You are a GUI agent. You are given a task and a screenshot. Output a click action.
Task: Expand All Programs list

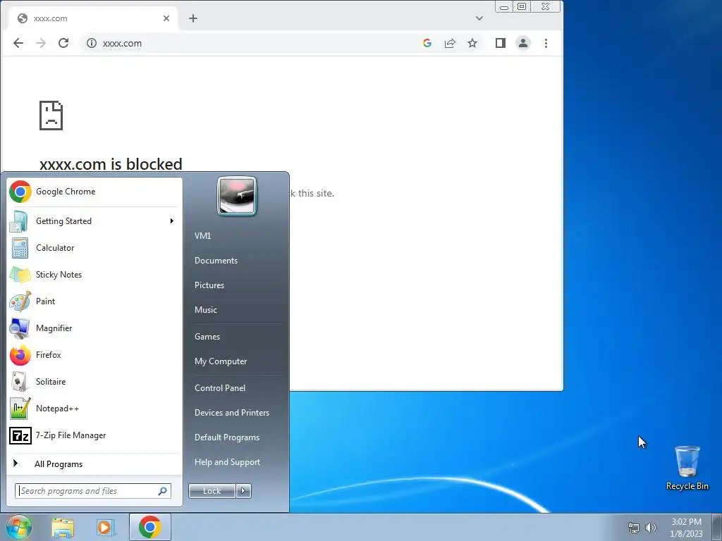pos(94,464)
